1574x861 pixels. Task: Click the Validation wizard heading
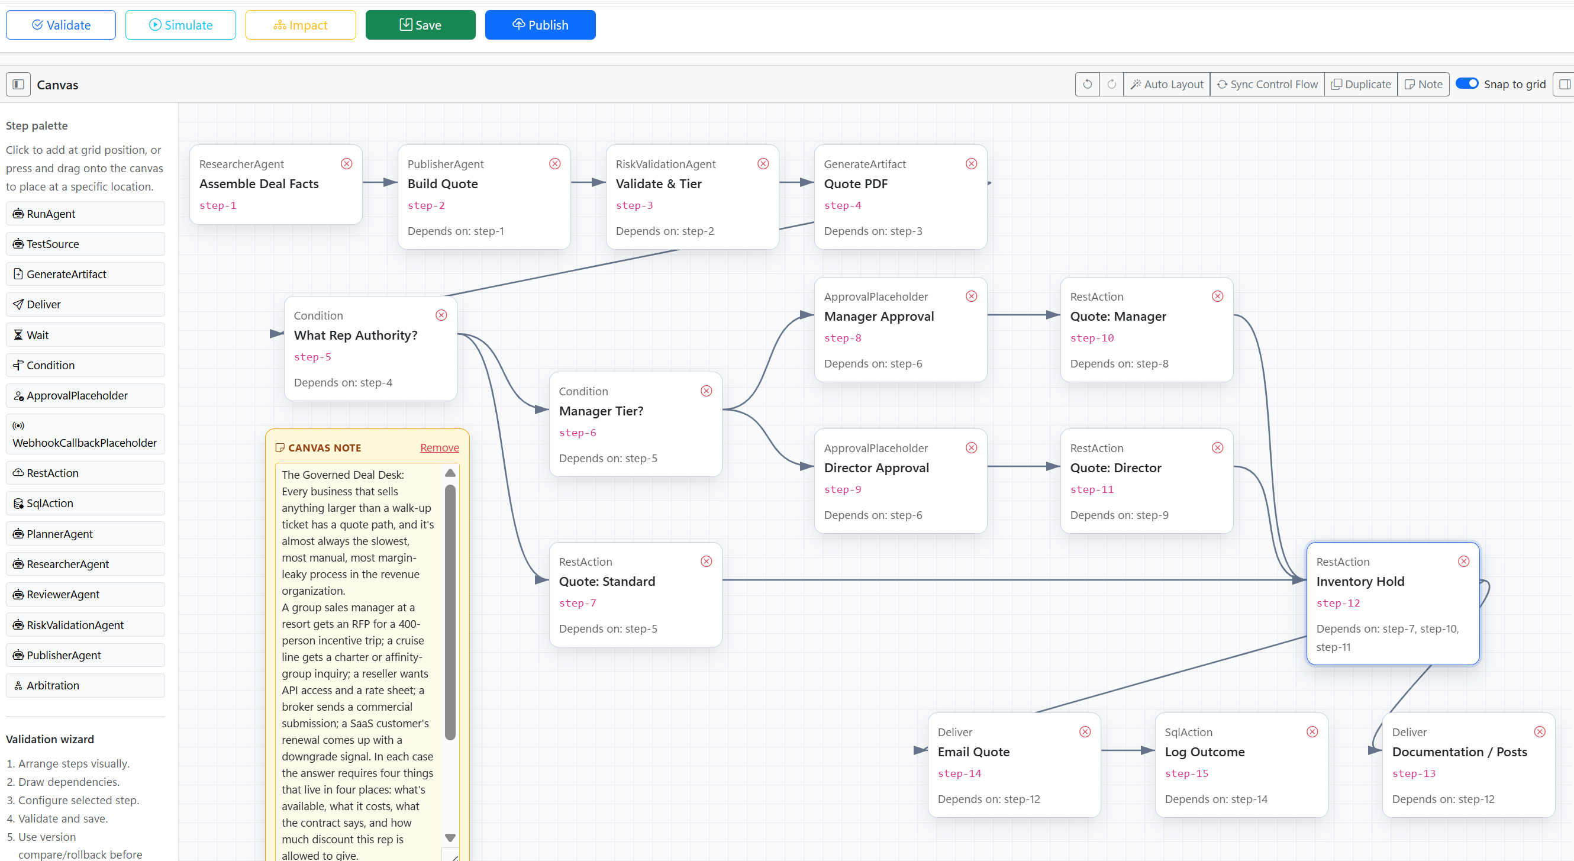tap(50, 740)
